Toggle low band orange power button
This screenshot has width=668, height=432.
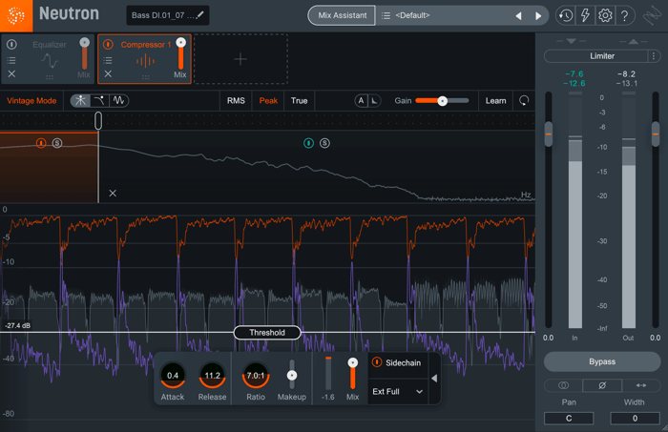(41, 143)
